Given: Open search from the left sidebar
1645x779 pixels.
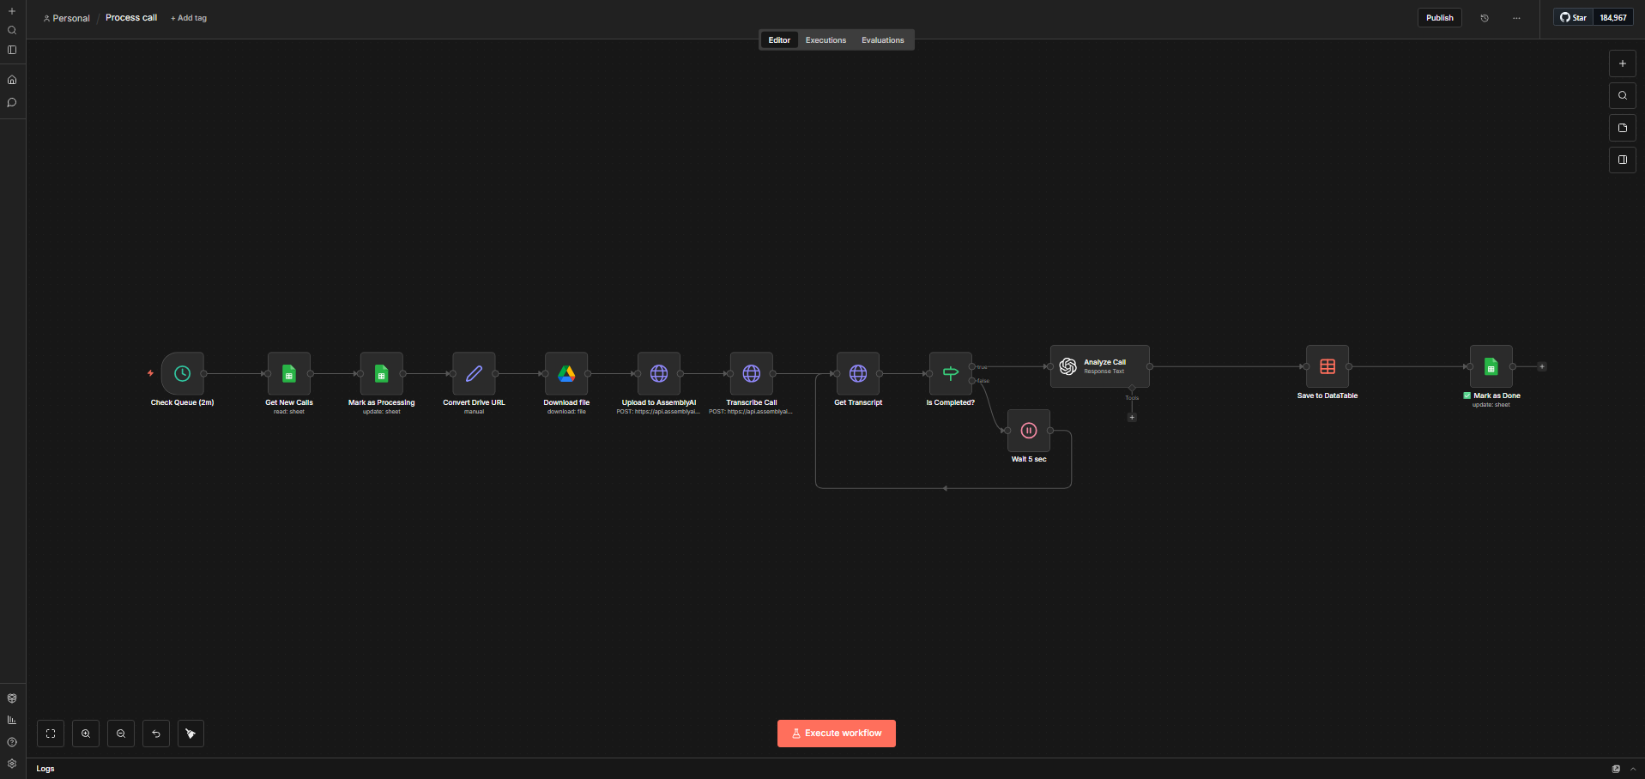Looking at the screenshot, I should [x=12, y=30].
